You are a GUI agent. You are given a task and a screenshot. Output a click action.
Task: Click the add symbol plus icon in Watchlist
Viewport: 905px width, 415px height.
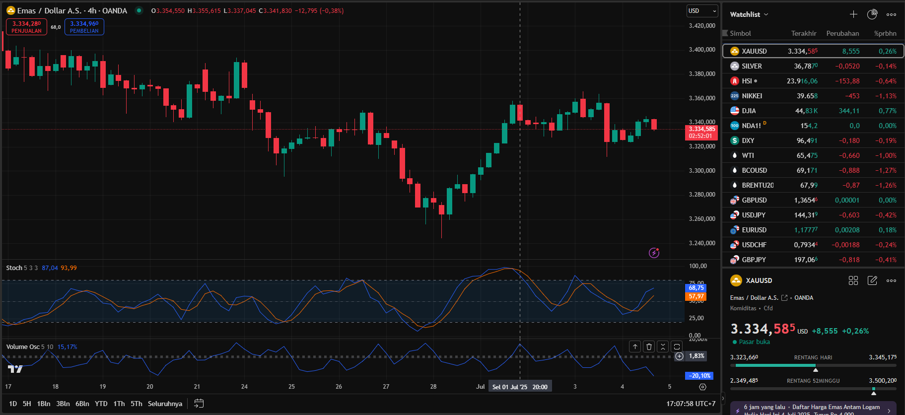coord(853,14)
